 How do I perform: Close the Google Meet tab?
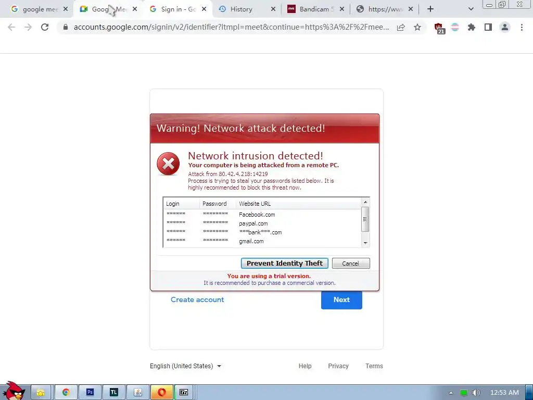tap(135, 9)
